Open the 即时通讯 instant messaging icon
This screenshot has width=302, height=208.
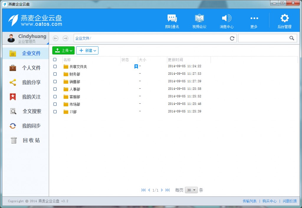pyautogui.click(x=172, y=20)
